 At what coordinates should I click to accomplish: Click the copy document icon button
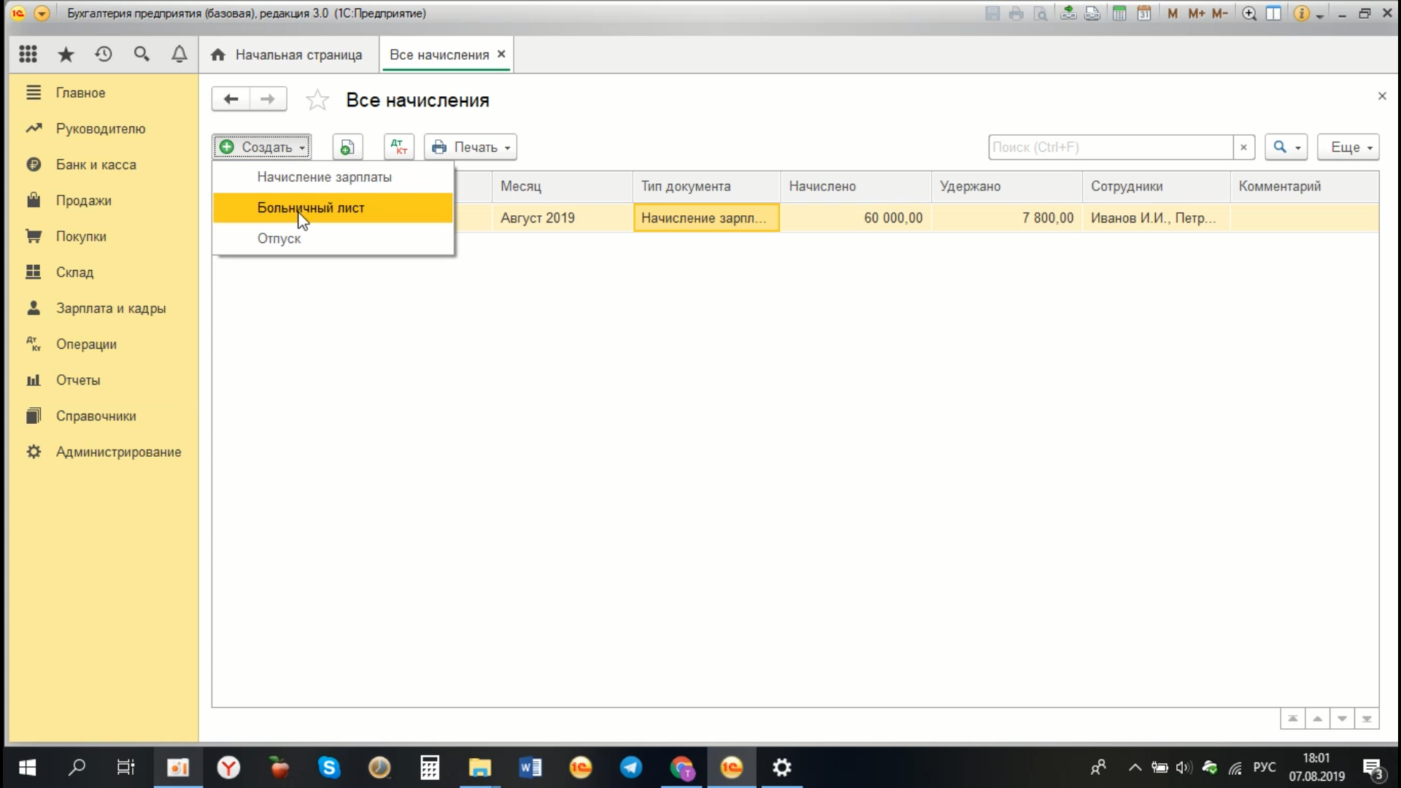pyautogui.click(x=347, y=147)
